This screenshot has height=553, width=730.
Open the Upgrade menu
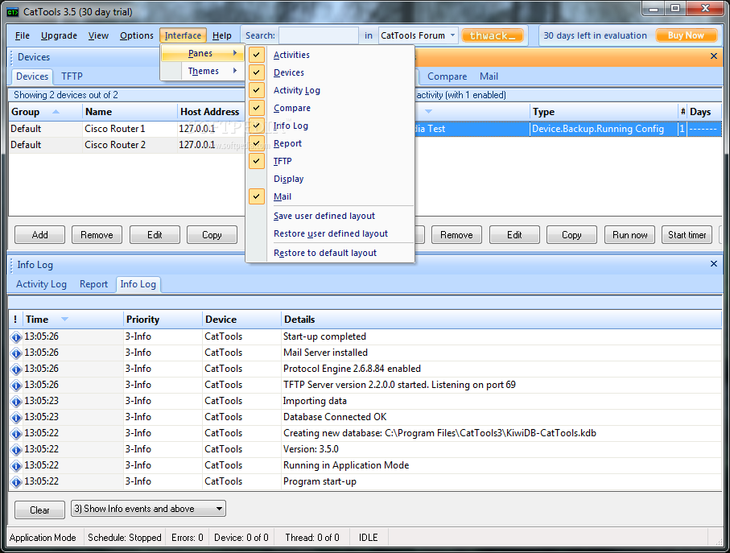59,35
